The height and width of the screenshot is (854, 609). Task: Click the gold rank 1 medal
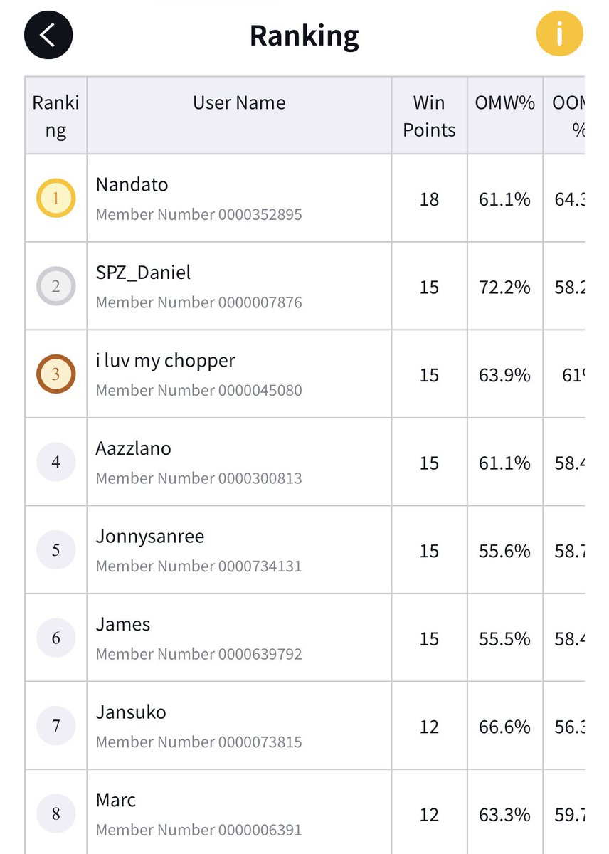point(55,199)
